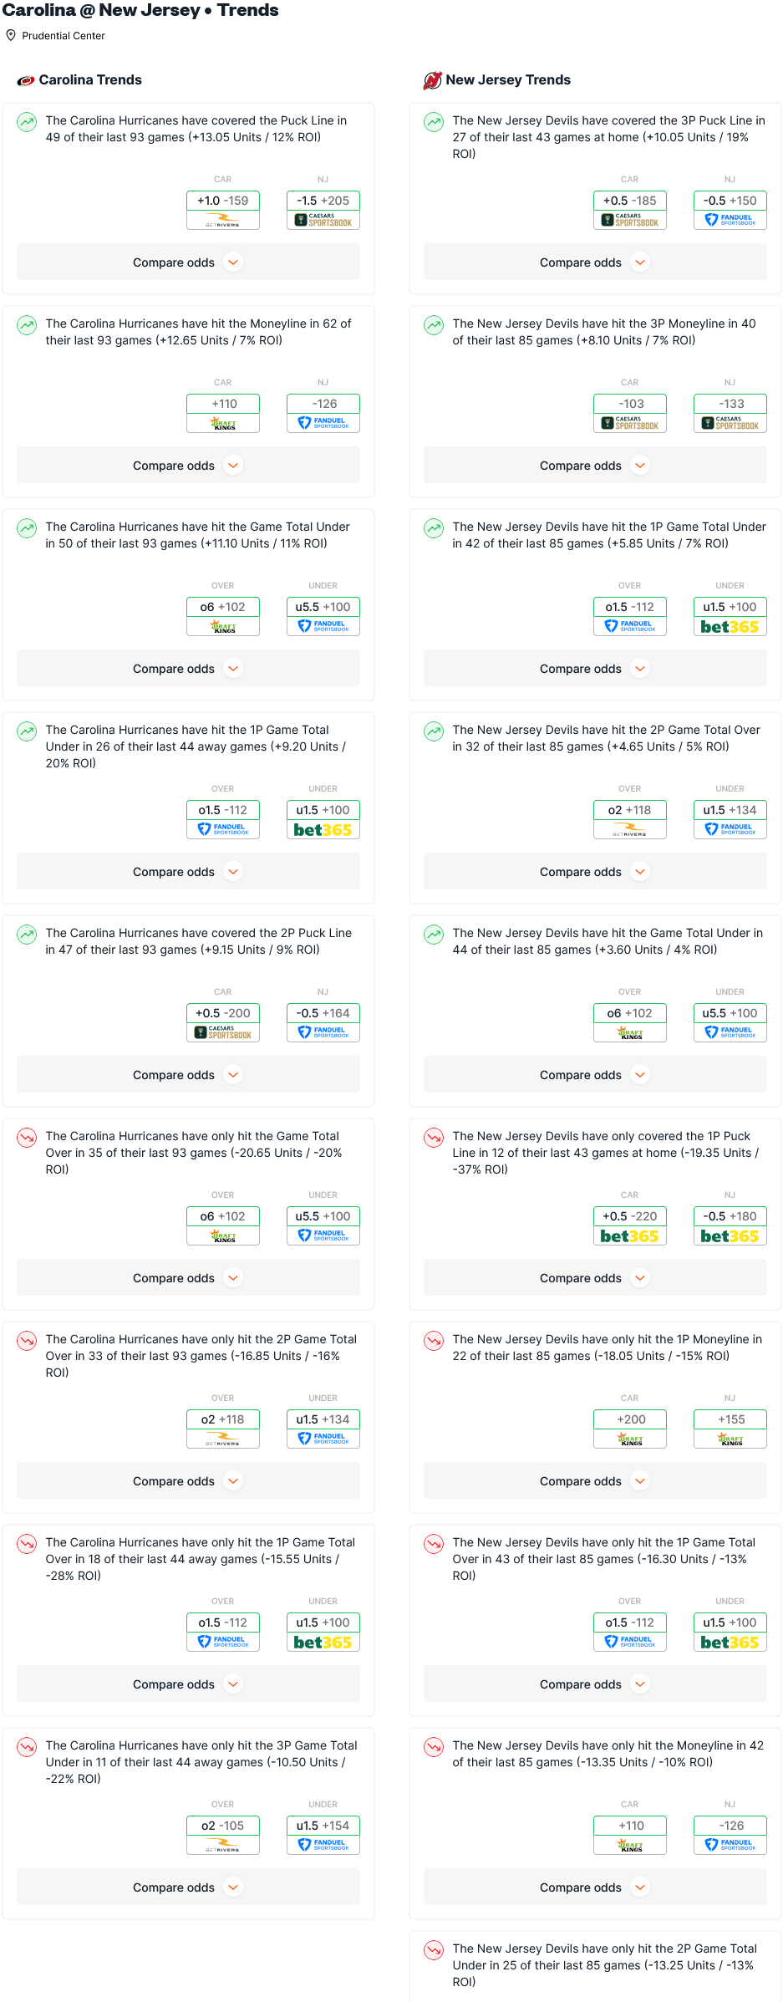Screen dimensions: 783x2002
Task: Click green trend icon beside Carolina Puck Line 49 of 93
Action: (x=27, y=122)
